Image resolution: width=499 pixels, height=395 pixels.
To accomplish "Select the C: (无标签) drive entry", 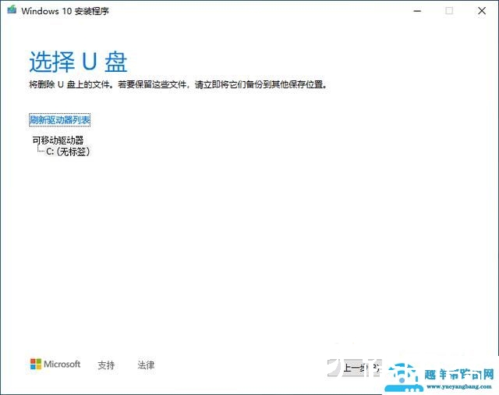I will (x=68, y=151).
